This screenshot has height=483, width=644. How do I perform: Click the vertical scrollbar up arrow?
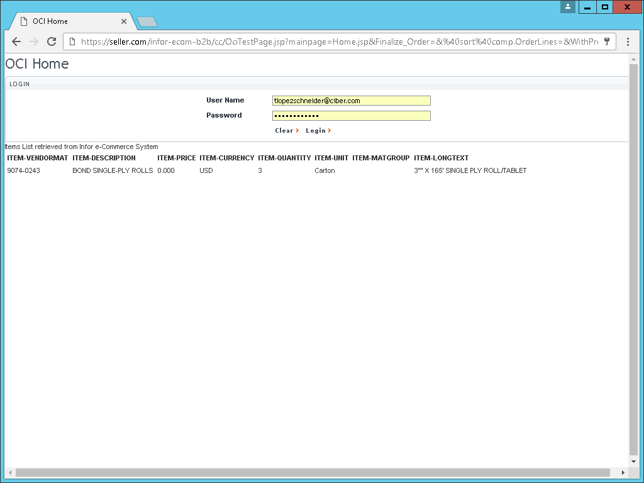633,59
